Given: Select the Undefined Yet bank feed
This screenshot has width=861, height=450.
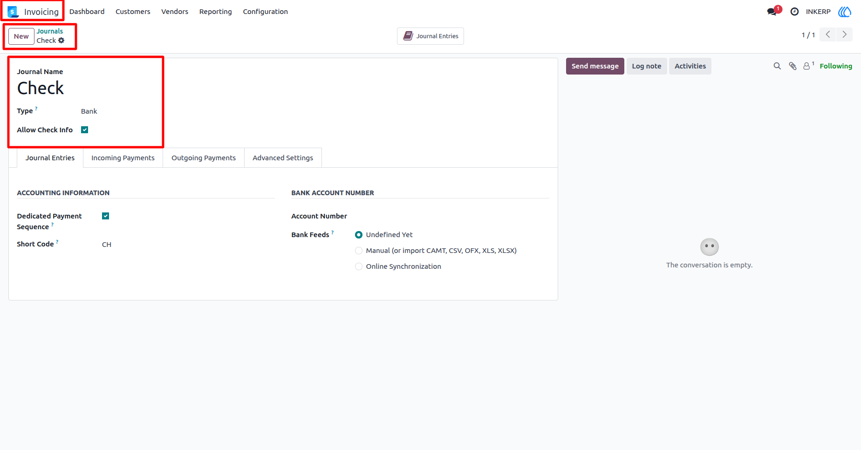Looking at the screenshot, I should click(359, 235).
